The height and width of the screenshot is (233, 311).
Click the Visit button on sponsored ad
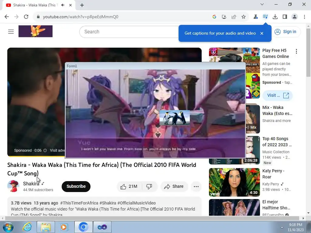[x=278, y=95]
